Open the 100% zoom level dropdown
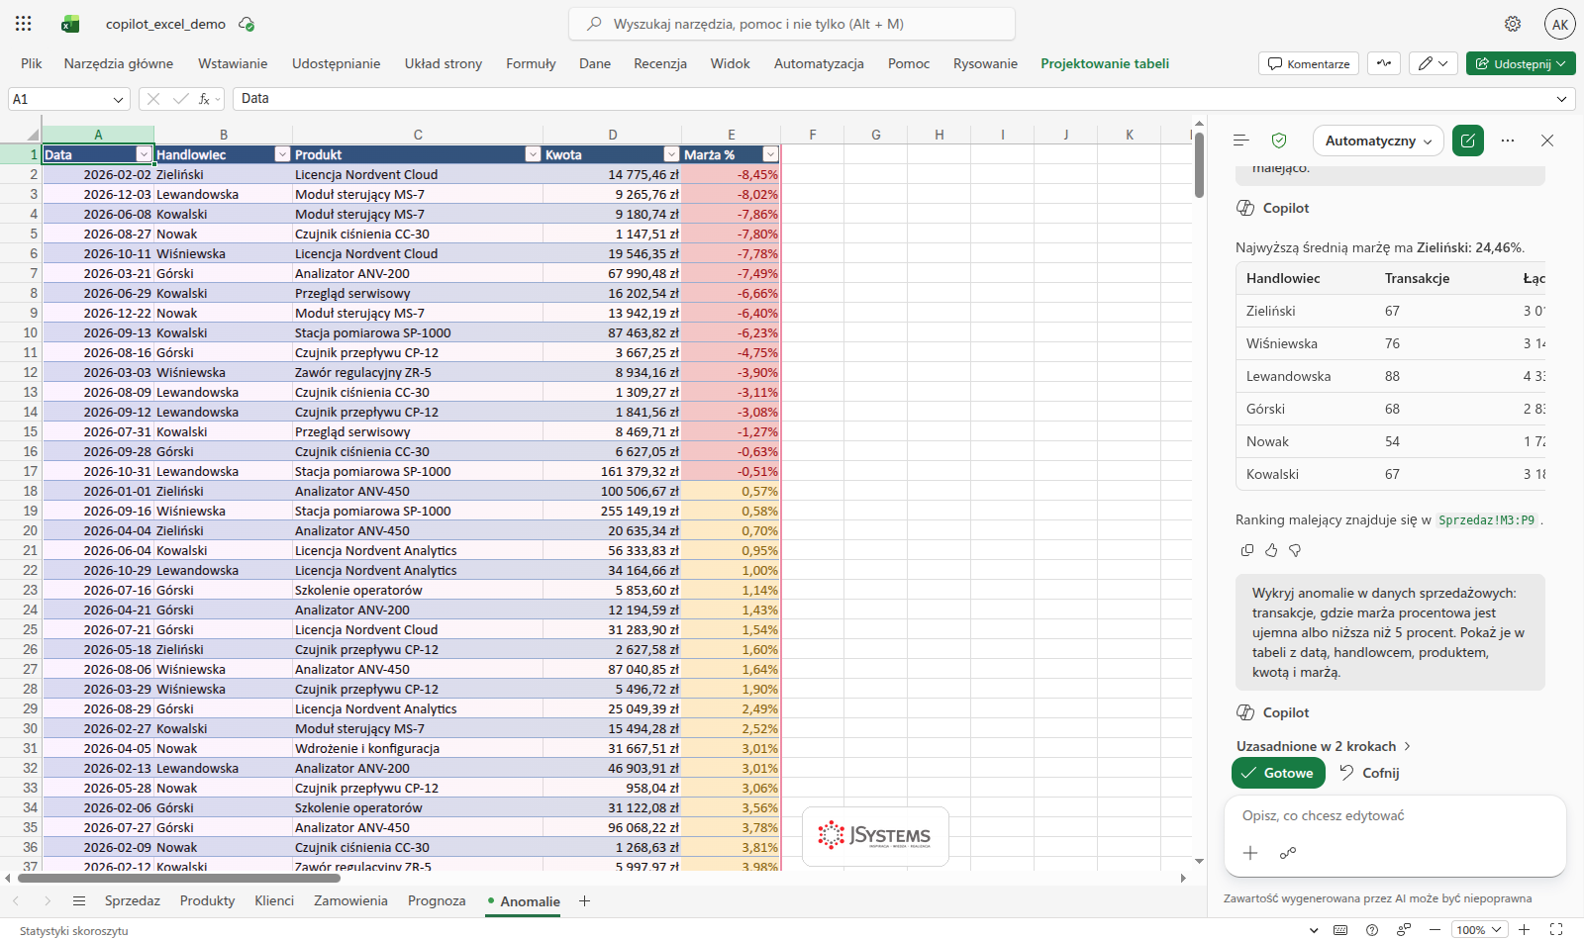This screenshot has height=940, width=1584. point(1480,929)
